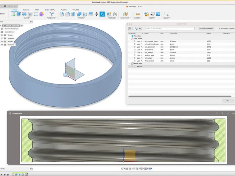The image size is (235, 176).
Task: Open the CREATE dropdown menu
Action: [x=27, y=18]
